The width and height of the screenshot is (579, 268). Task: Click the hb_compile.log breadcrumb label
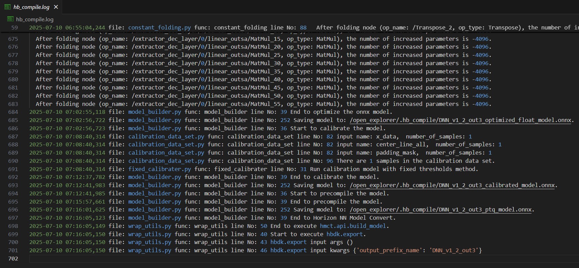(35, 19)
